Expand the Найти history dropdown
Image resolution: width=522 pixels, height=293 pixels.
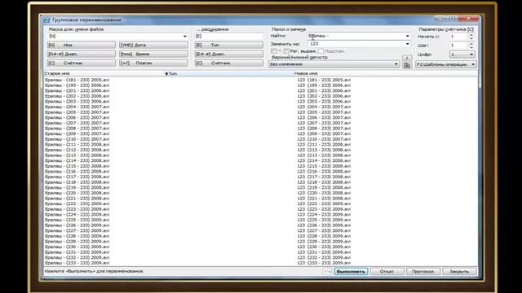(407, 36)
